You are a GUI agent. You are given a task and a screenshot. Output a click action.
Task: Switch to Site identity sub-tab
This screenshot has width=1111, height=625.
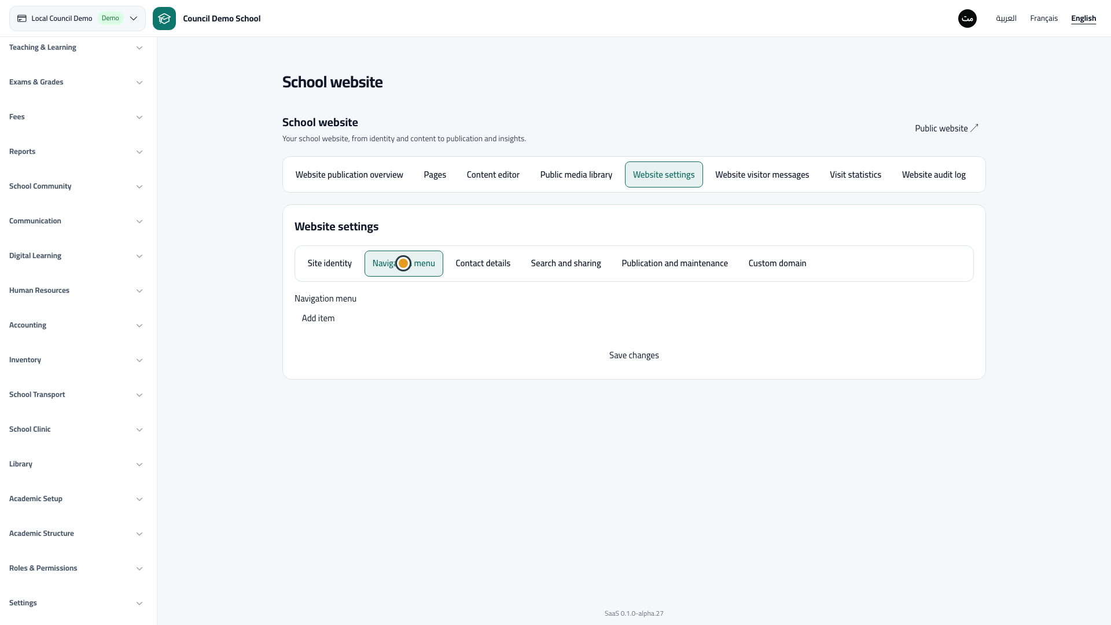pos(330,263)
